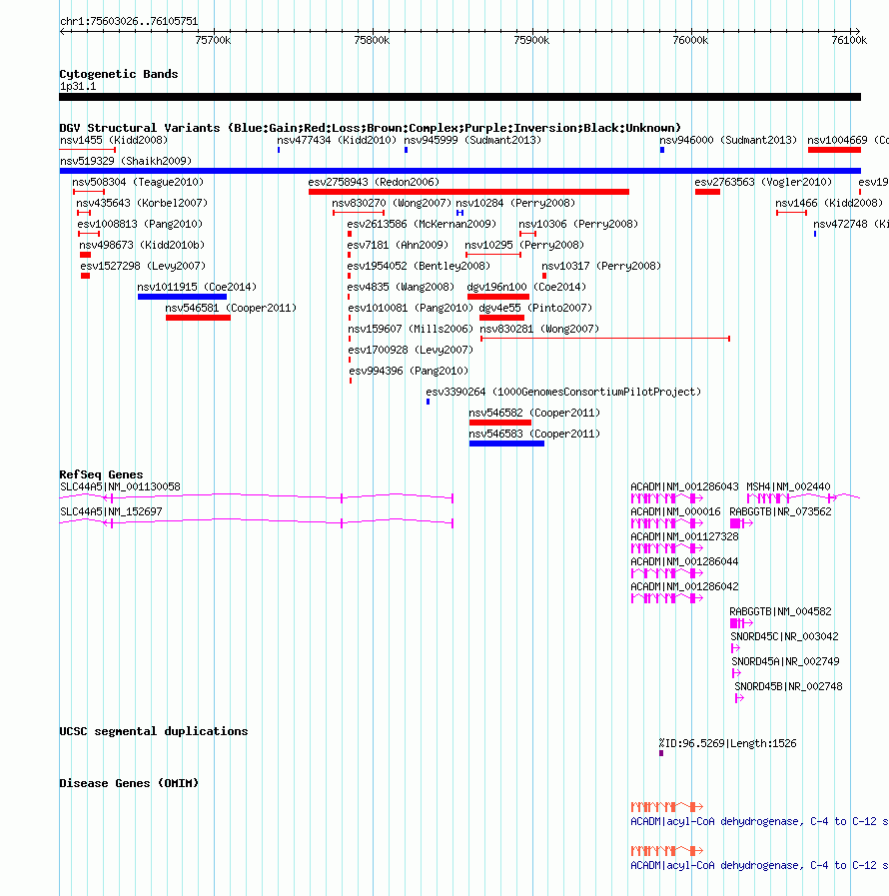Screen dimensions: 889x896
Task: Select variant nsv946000 (Sudmant2013)
Action: click(728, 140)
